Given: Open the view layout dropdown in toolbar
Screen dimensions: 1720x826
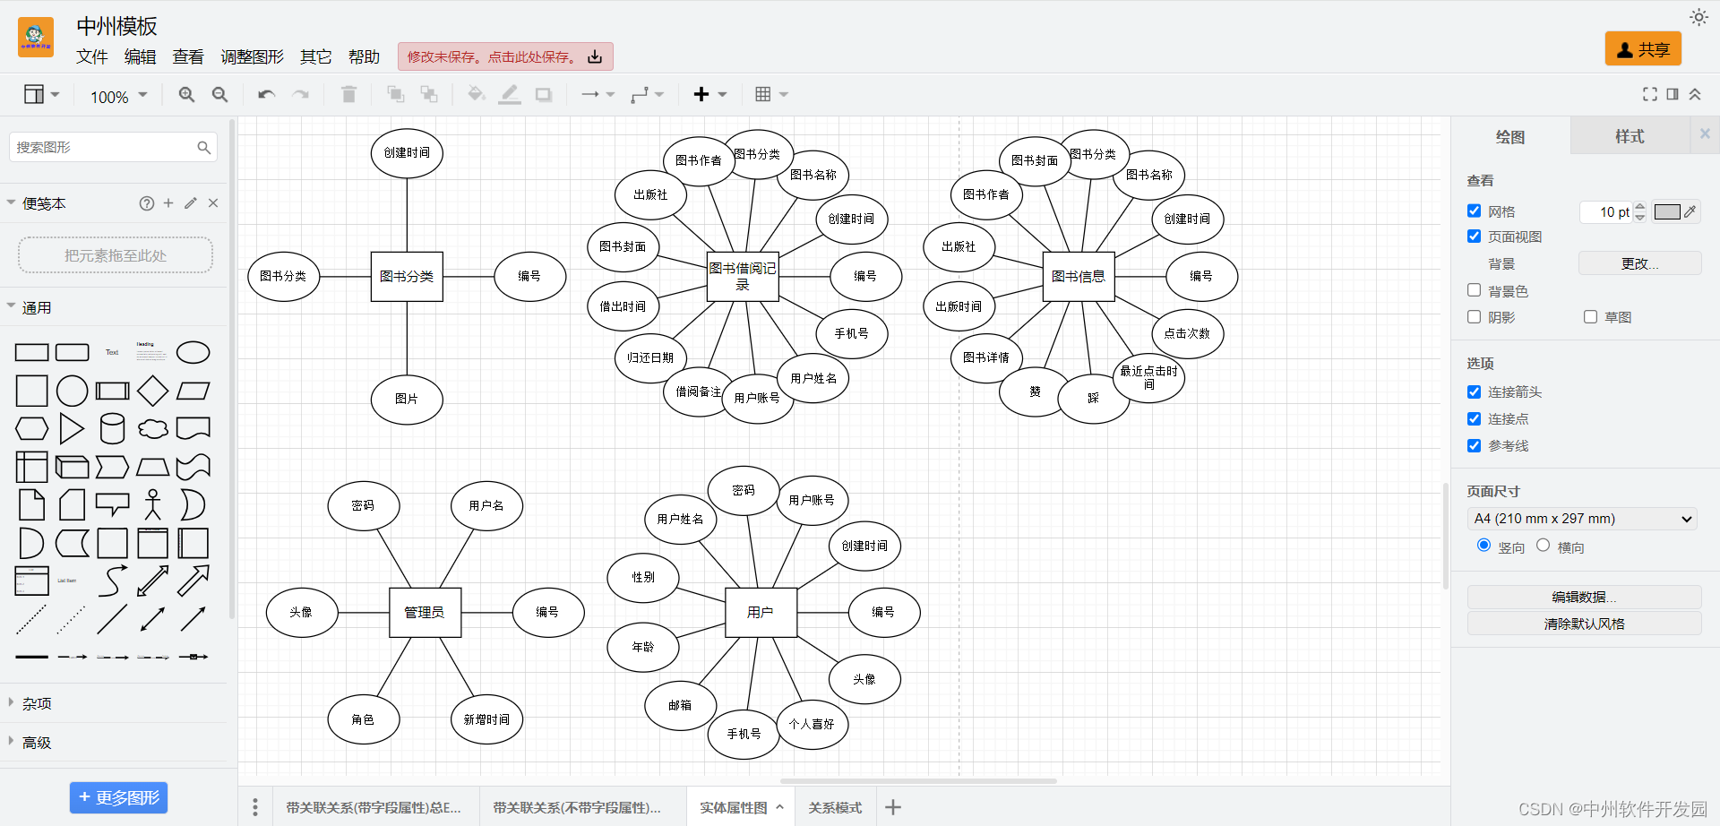Looking at the screenshot, I should coord(41,94).
